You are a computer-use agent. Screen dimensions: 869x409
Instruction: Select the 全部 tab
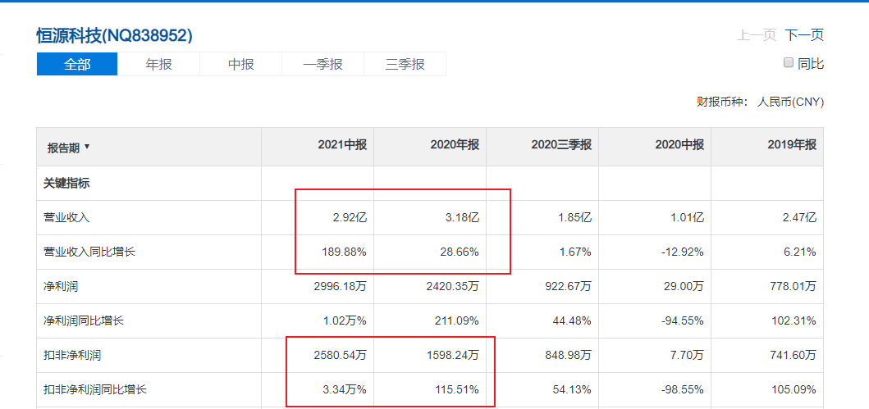77,64
